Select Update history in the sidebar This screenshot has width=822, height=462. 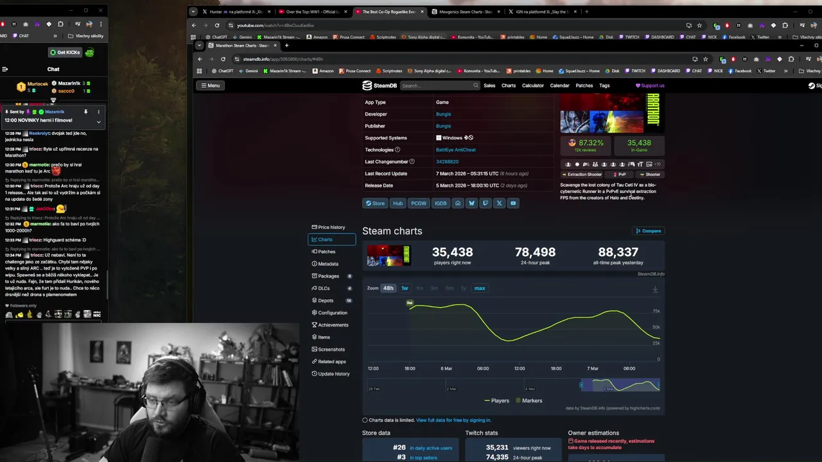[331, 373]
